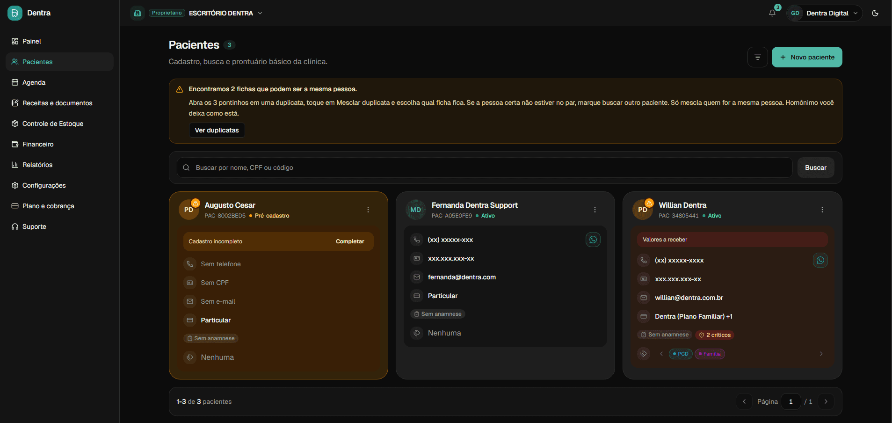The width and height of the screenshot is (892, 423).
Task: Click the phone icon on Willian Dentra card
Action: point(644,260)
